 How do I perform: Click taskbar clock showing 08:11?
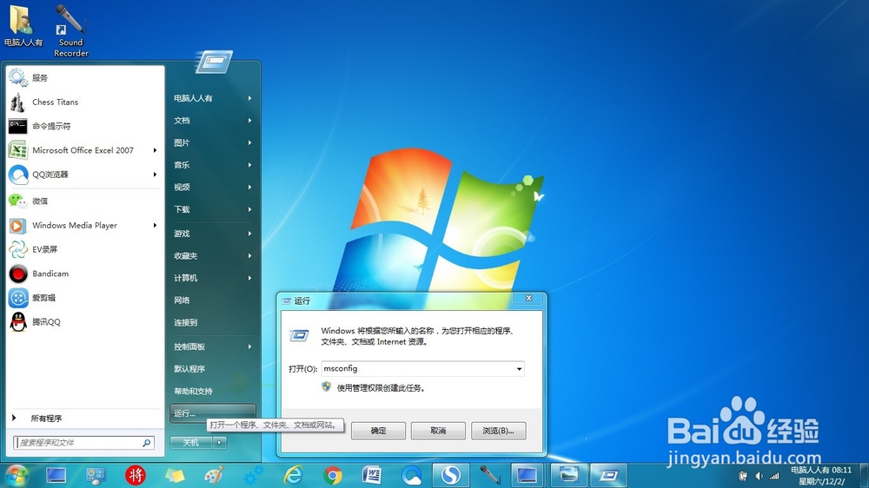pyautogui.click(x=821, y=476)
